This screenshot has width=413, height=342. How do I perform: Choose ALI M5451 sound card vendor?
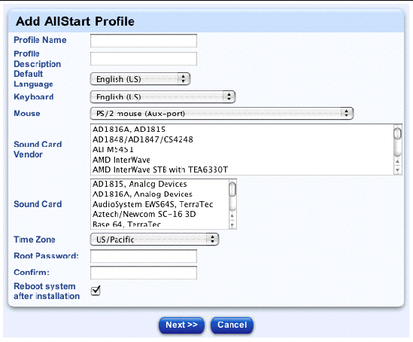pos(241,149)
